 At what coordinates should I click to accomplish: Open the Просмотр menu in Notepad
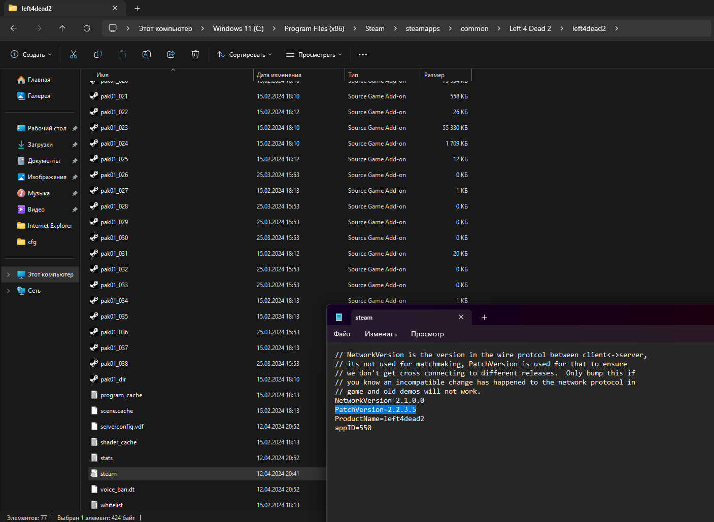[x=427, y=334]
